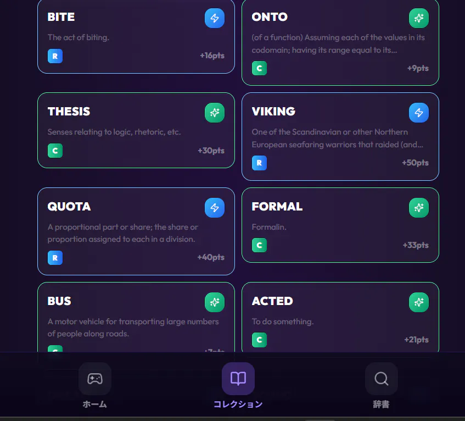Image resolution: width=465 pixels, height=421 pixels.
Task: Click the sparkle icon on THESIS card
Action: click(x=215, y=113)
